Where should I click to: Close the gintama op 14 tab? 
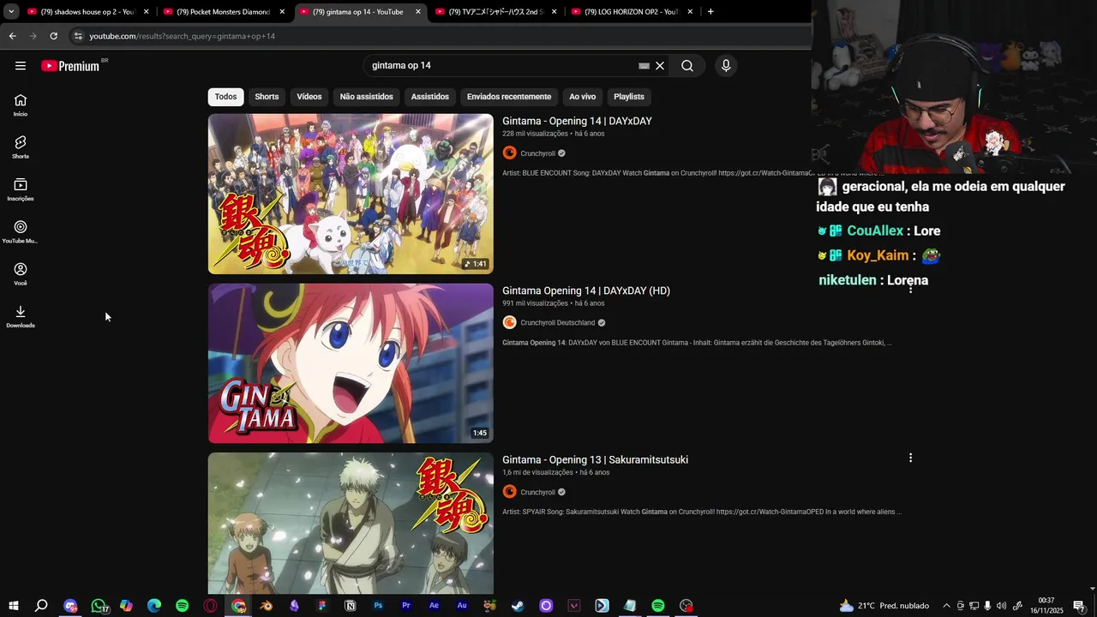pyautogui.click(x=418, y=12)
